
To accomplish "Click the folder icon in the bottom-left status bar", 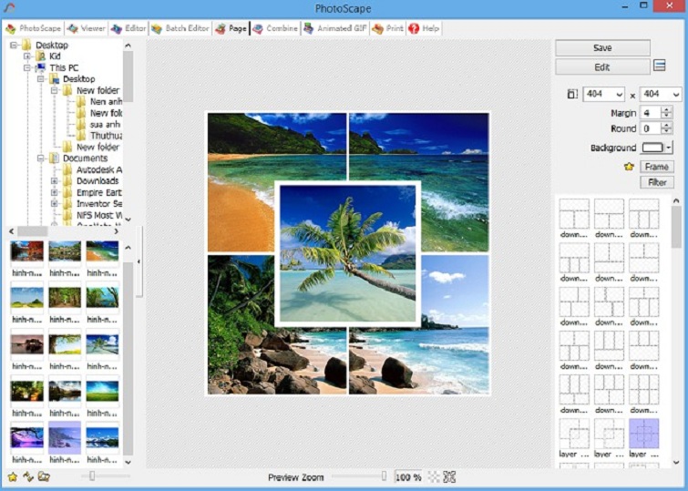I will click(43, 476).
